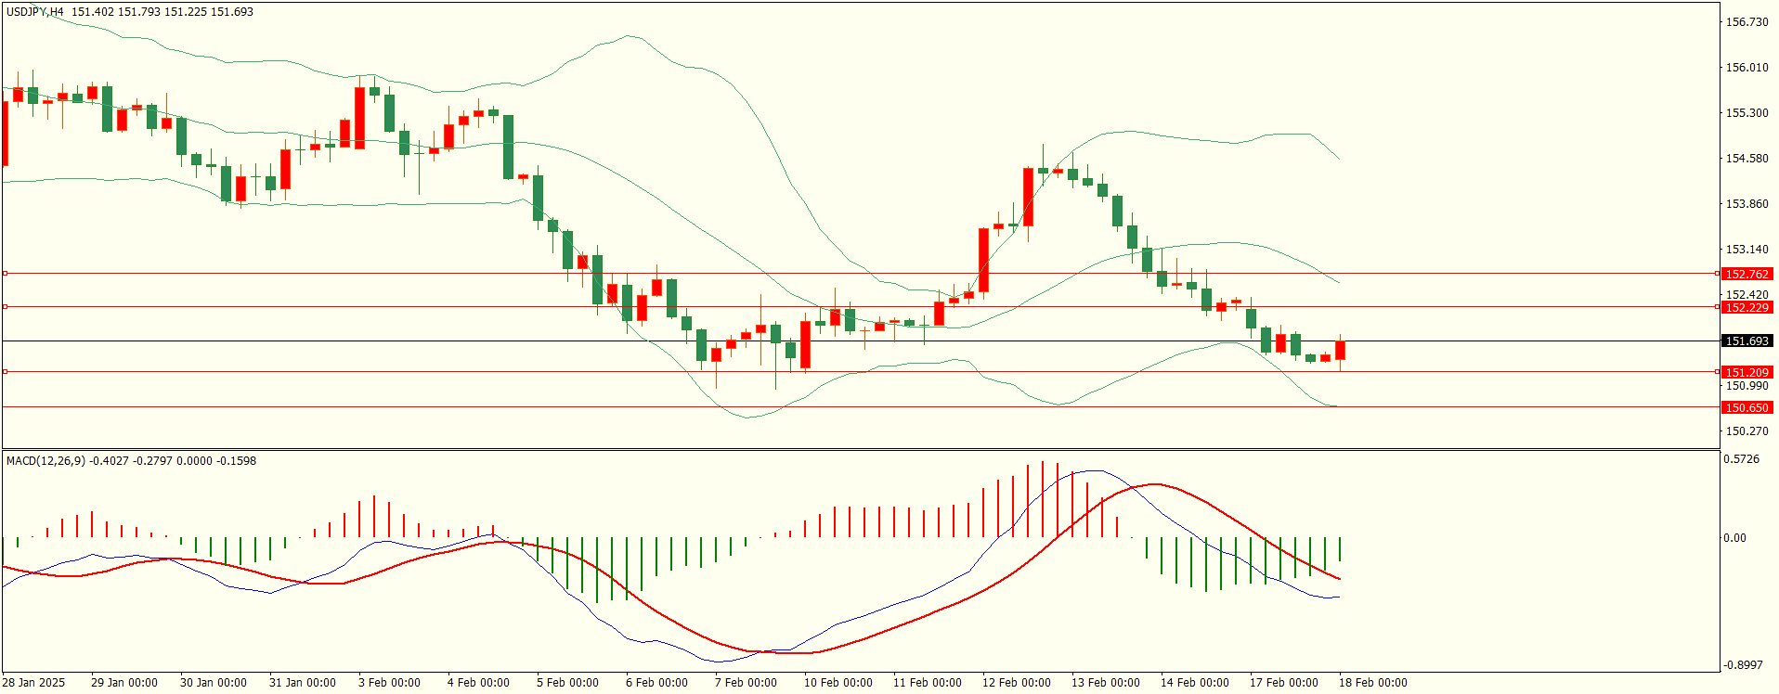This screenshot has width=1779, height=694.
Task: Select the 151.693 current price tag
Action: [x=1747, y=341]
